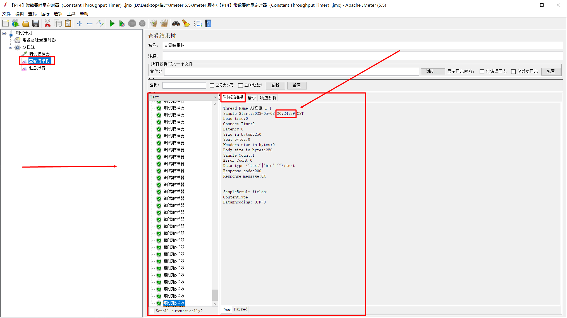Copy the selected element toolbar icon
The image size is (567, 318).
pyautogui.click(x=58, y=24)
